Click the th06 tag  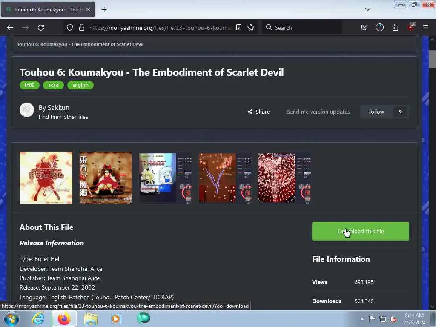pyautogui.click(x=29, y=85)
